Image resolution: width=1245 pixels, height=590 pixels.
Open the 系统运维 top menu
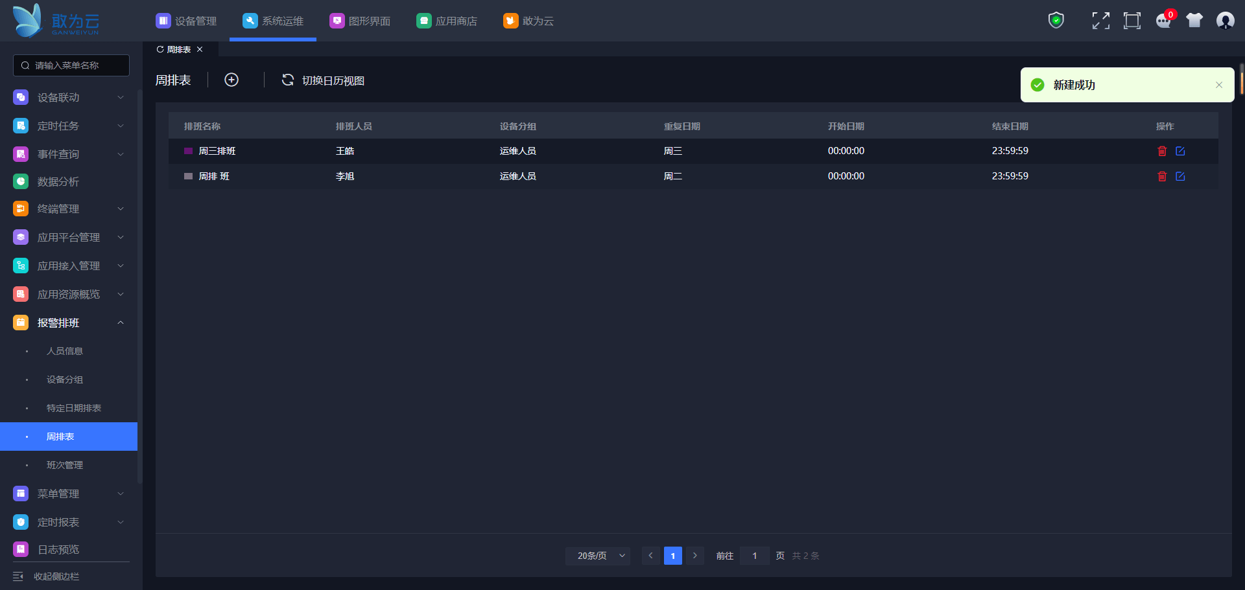pos(273,21)
